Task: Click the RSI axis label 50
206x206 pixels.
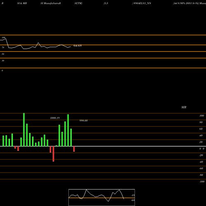Action: coord(3,54)
